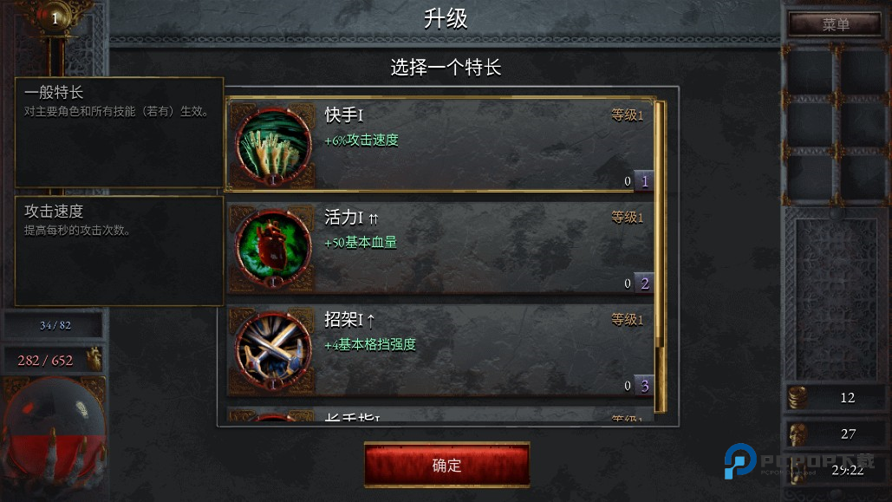Screen dimensions: 892x502
Task: Click the numbered hotkey 2 badge on 活力I
Action: pos(644,284)
